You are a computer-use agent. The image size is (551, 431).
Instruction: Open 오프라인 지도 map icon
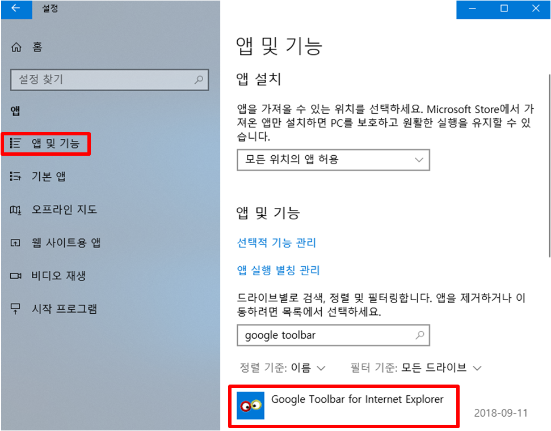click(x=15, y=210)
